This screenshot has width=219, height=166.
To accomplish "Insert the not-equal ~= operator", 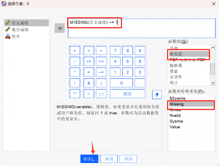I will pyautogui.click(x=101, y=72).
